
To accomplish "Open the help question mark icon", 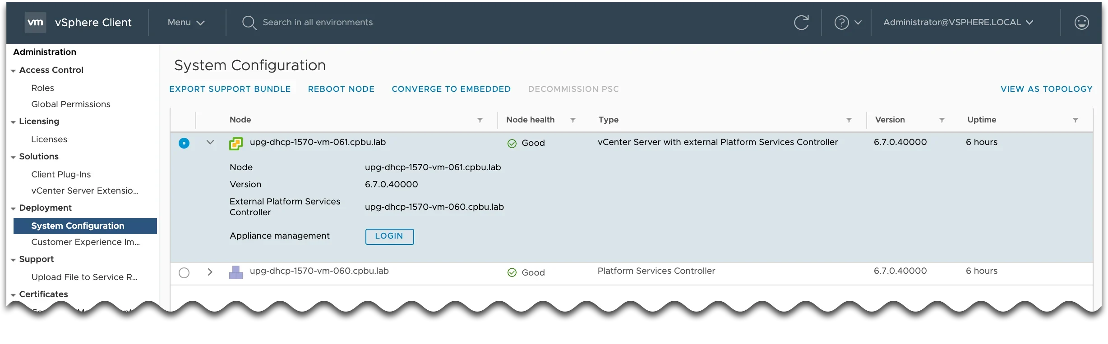I will click(841, 23).
